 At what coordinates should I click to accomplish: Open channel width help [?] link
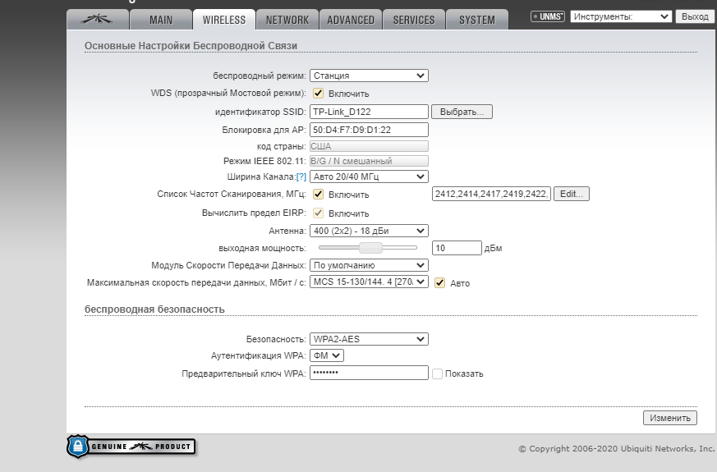[301, 177]
